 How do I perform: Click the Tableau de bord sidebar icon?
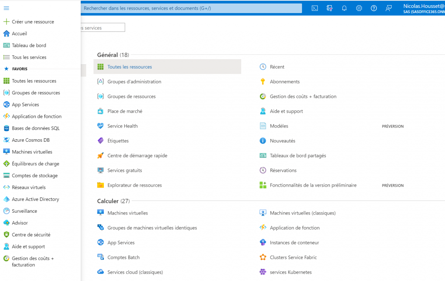6,46
